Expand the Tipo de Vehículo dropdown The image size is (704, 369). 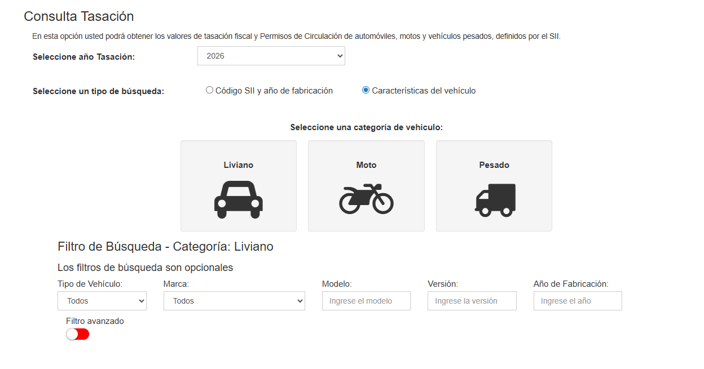pyautogui.click(x=102, y=301)
